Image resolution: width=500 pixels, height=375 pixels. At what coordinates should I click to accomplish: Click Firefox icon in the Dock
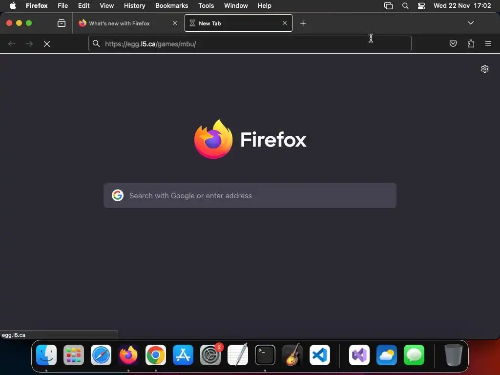pos(128,355)
